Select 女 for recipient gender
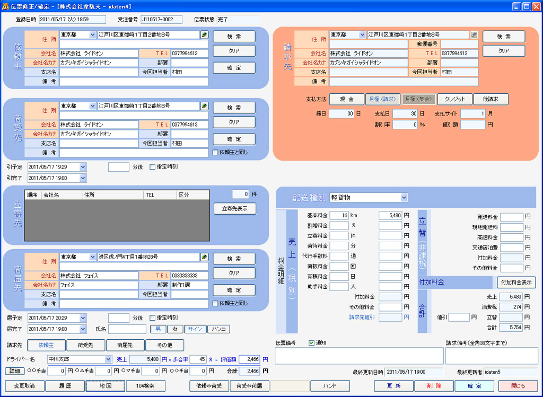The width and height of the screenshot is (543, 397). pos(175,329)
